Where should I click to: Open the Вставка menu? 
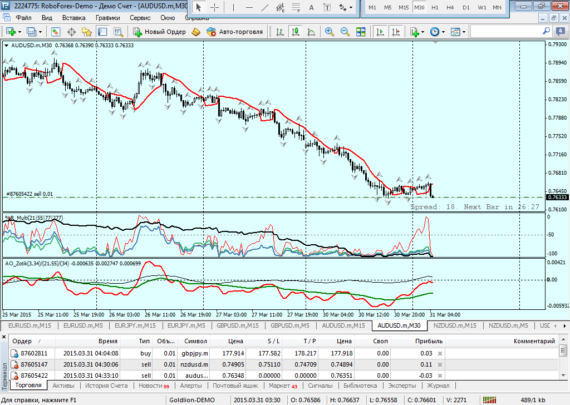74,18
